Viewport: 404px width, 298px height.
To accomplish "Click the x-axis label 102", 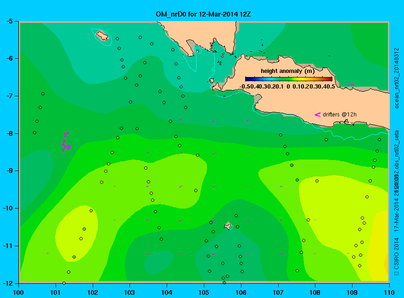I will tap(92, 292).
